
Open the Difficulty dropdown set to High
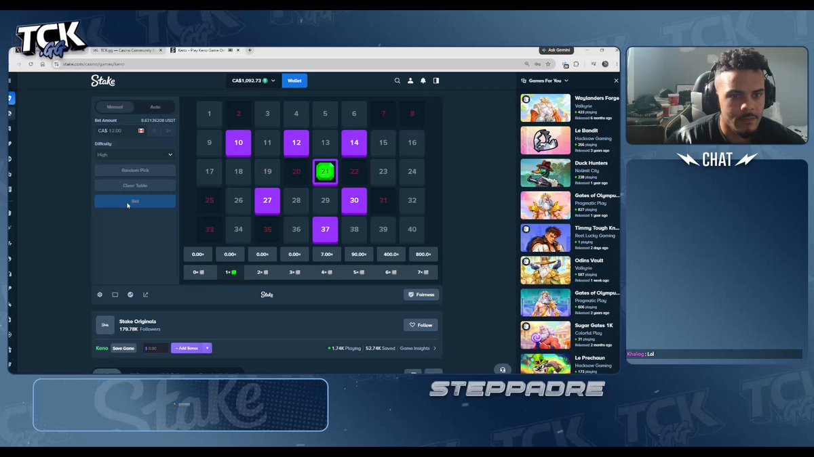click(x=135, y=154)
